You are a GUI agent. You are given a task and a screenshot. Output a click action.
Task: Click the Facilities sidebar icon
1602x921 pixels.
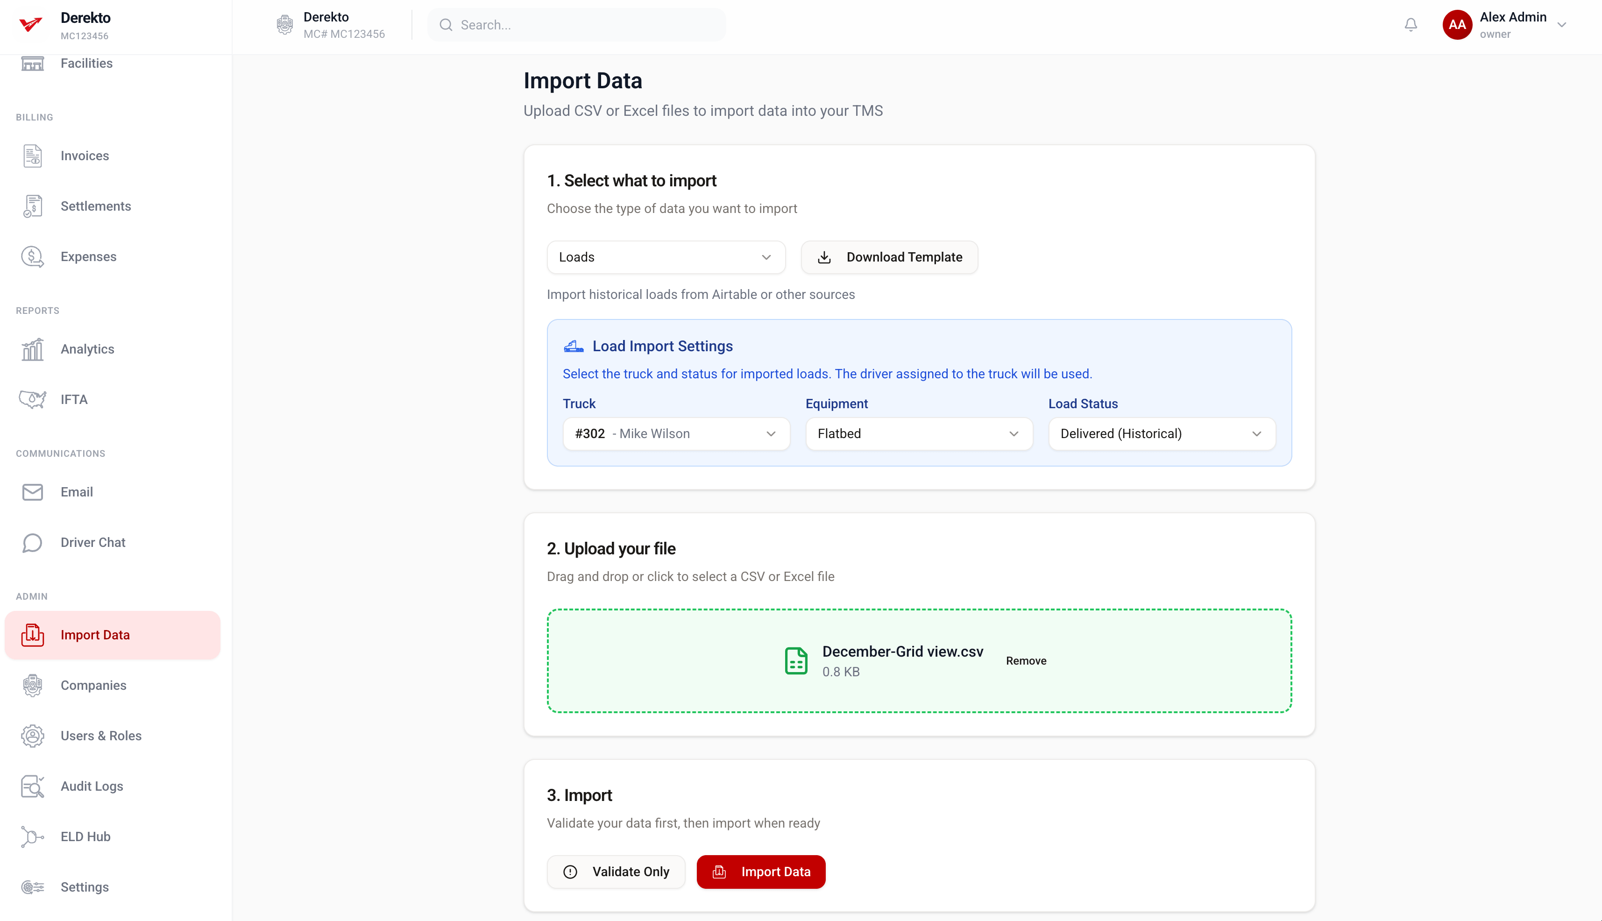[32, 63]
